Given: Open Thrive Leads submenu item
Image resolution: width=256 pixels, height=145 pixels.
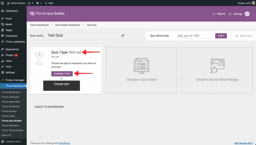Looking at the screenshot, I should [x=8, y=116].
